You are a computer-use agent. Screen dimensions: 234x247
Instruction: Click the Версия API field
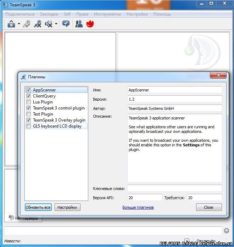(x=145, y=197)
